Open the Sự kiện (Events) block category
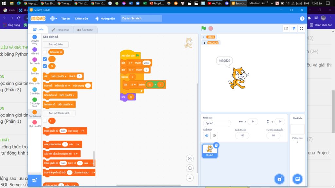Screen dimensions: 335x188 35,71
